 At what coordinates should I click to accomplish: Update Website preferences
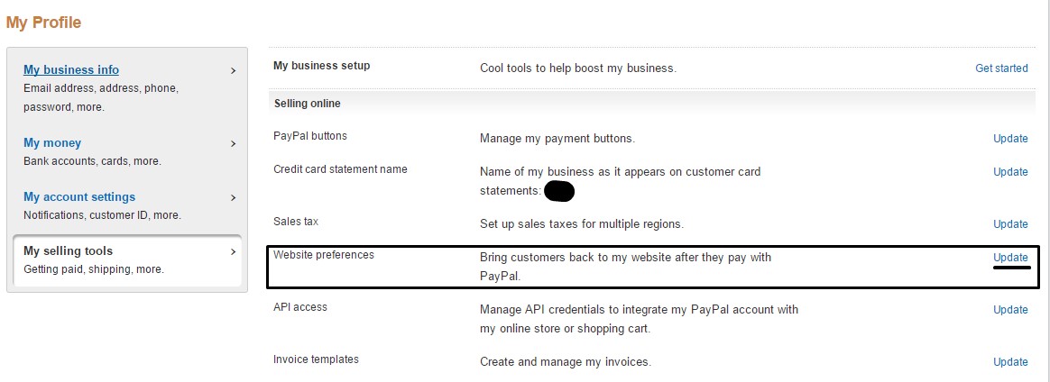point(1010,258)
